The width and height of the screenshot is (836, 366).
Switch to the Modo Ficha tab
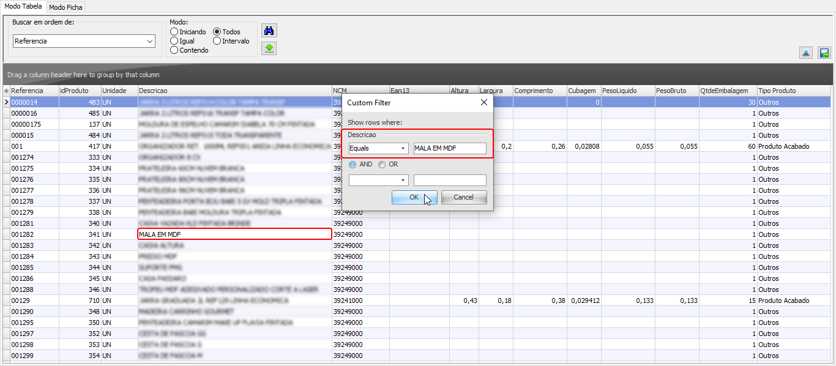65,7
